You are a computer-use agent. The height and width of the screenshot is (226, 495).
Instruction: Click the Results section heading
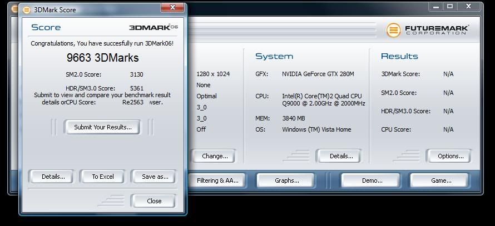(399, 57)
